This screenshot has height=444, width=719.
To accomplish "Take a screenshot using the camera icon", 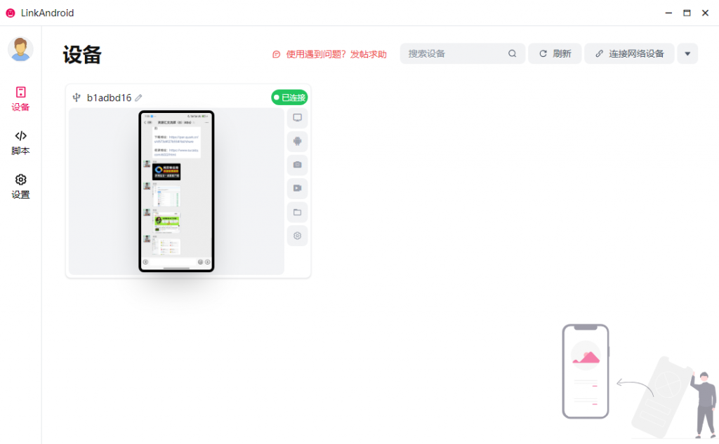I will 297,165.
